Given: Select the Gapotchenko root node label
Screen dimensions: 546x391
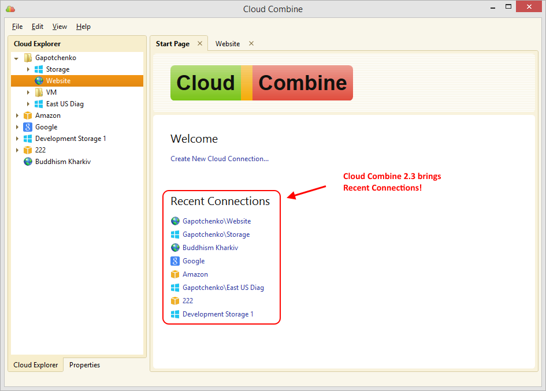Looking at the screenshot, I should [55, 58].
